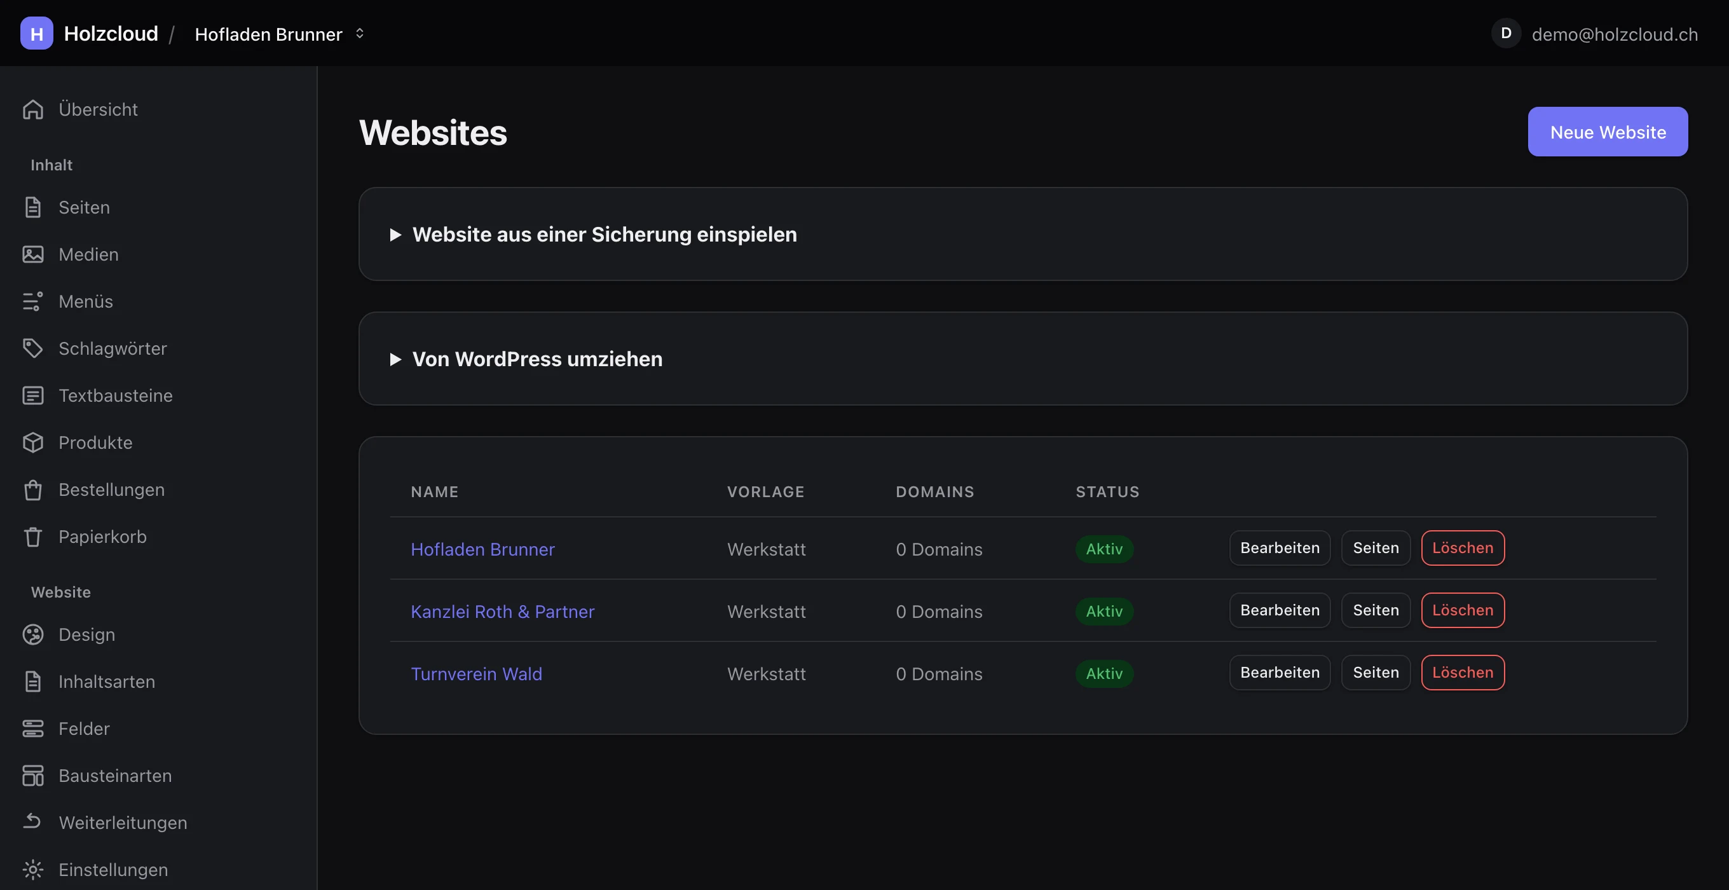Screen dimensions: 1729x890
Task: Click Werkstatt in Hofladen Brunner row
Action: 767,549
